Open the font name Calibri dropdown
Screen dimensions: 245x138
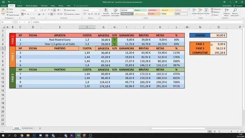[34, 10]
